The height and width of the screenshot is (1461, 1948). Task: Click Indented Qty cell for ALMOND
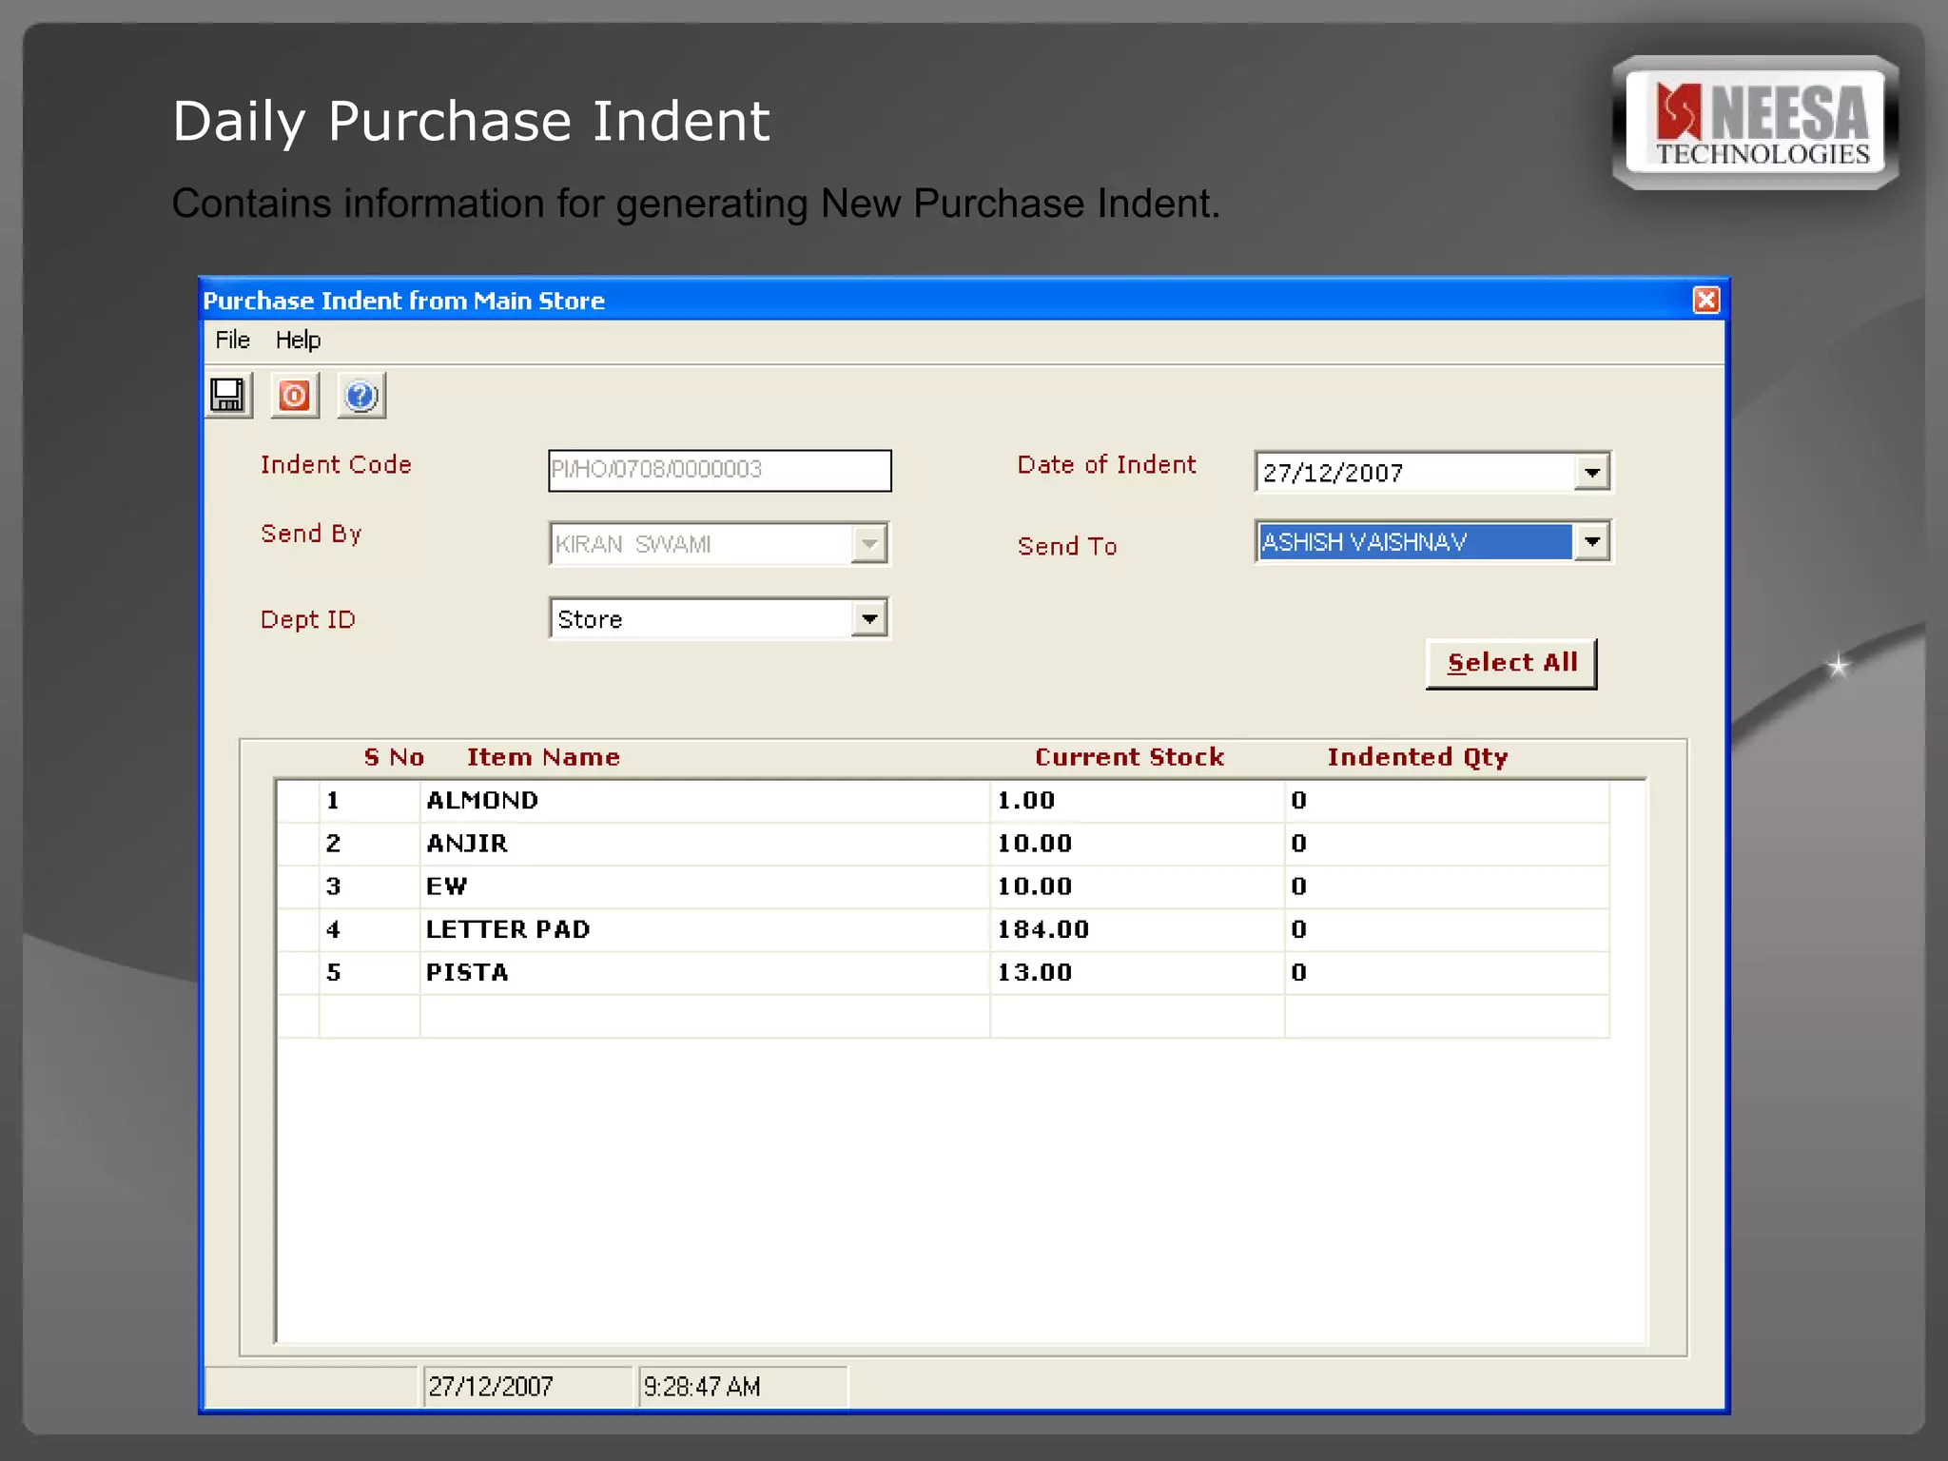coord(1447,801)
